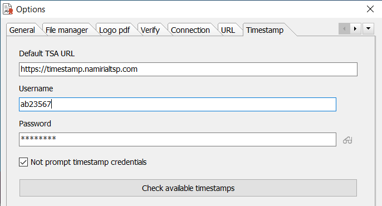382x206 pixels.
Task: Open the File manager tab
Action: click(x=66, y=30)
